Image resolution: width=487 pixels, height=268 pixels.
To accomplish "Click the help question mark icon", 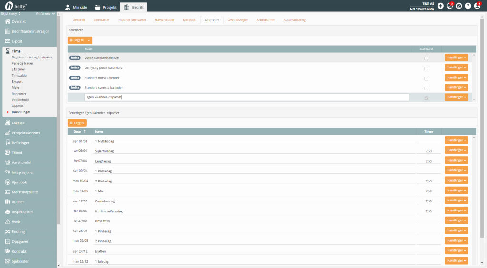I will coord(468,6).
